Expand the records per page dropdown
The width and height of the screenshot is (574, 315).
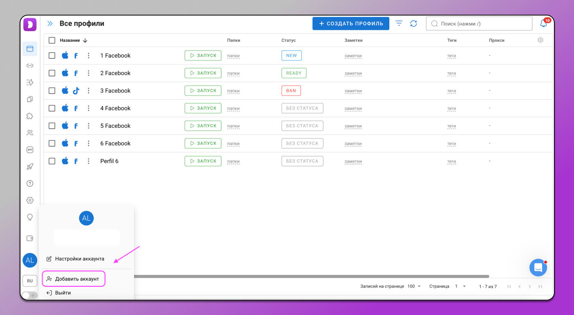coord(414,286)
